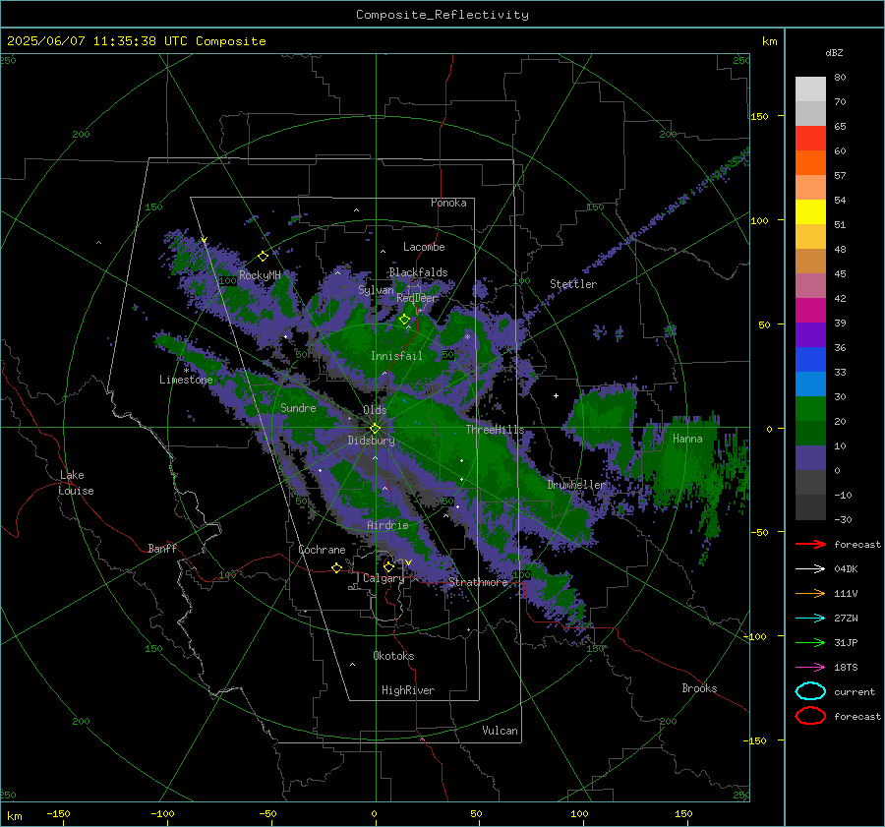885x827 pixels.
Task: Click the Hanna label
Action: [x=687, y=439]
